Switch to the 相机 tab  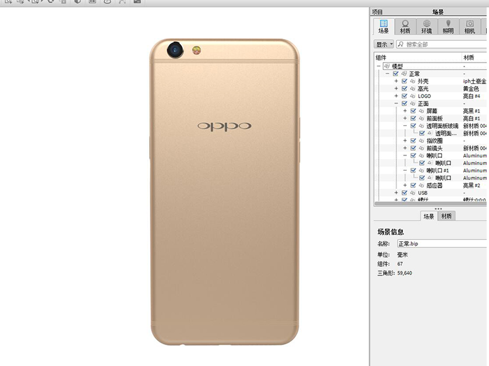tap(470, 27)
